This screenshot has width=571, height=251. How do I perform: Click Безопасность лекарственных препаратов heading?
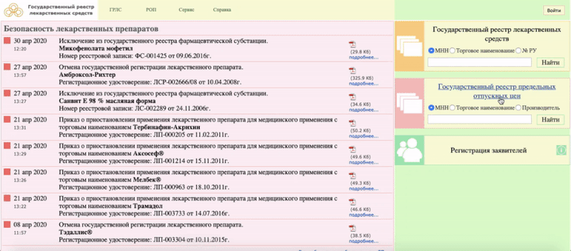pos(81,28)
